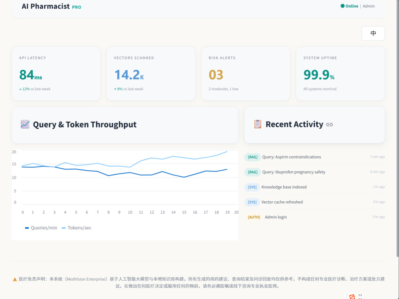Click the 1 hr ago timestamp

pos(379,187)
